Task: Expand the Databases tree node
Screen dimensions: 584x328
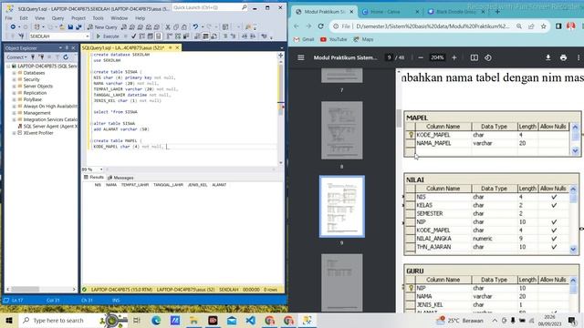Action: point(14,73)
